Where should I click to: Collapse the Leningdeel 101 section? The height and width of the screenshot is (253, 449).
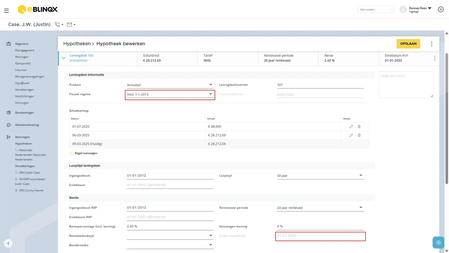(x=64, y=58)
